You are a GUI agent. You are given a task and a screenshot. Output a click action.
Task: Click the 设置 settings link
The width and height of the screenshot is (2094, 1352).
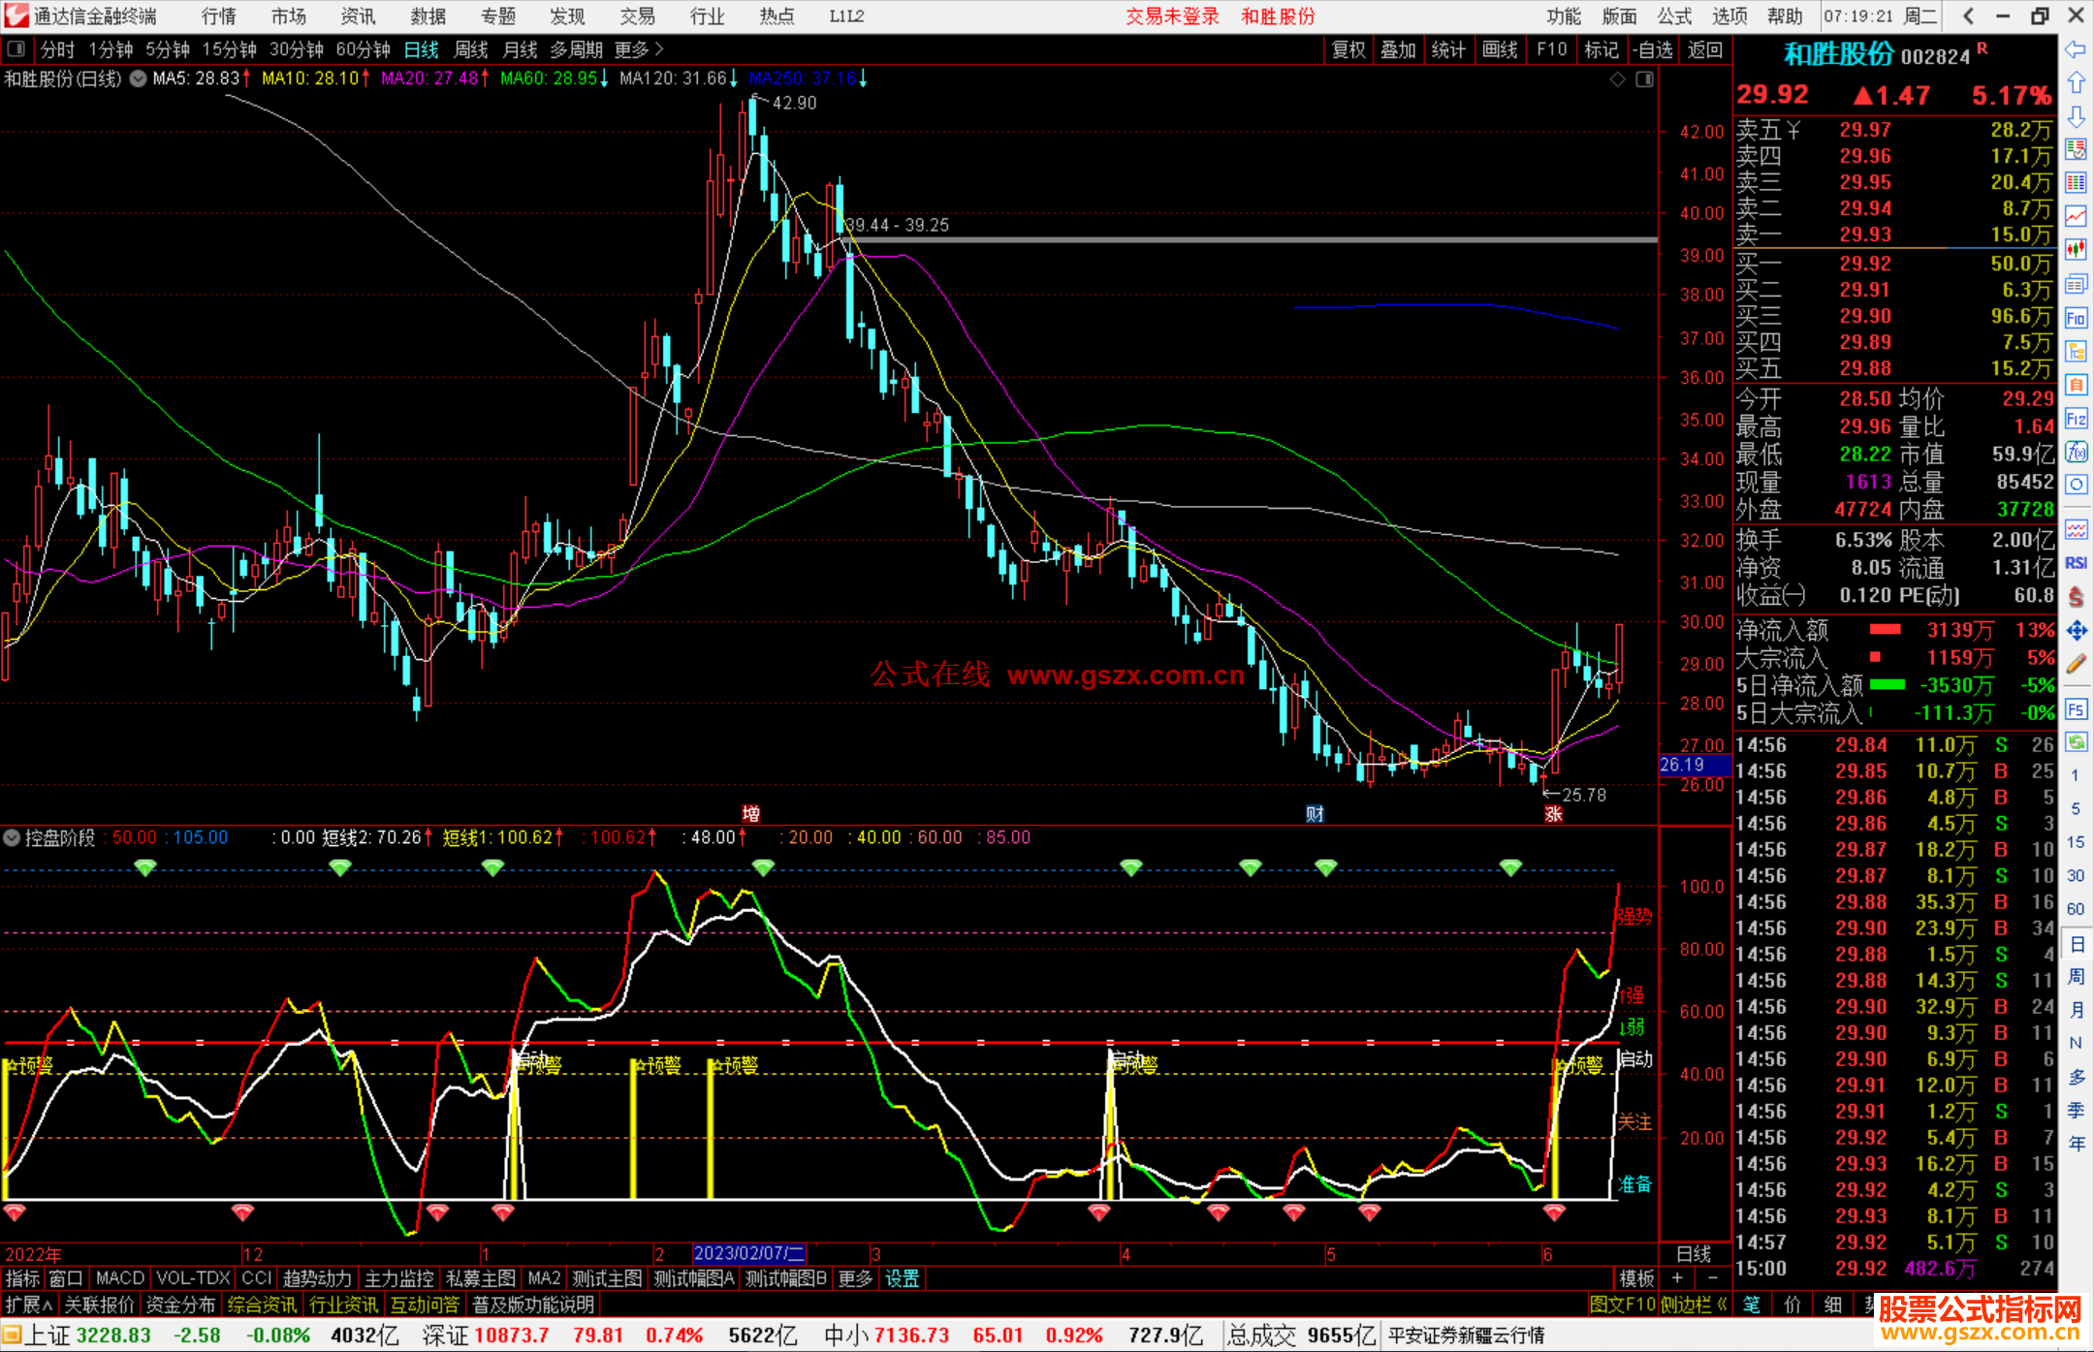[902, 1278]
